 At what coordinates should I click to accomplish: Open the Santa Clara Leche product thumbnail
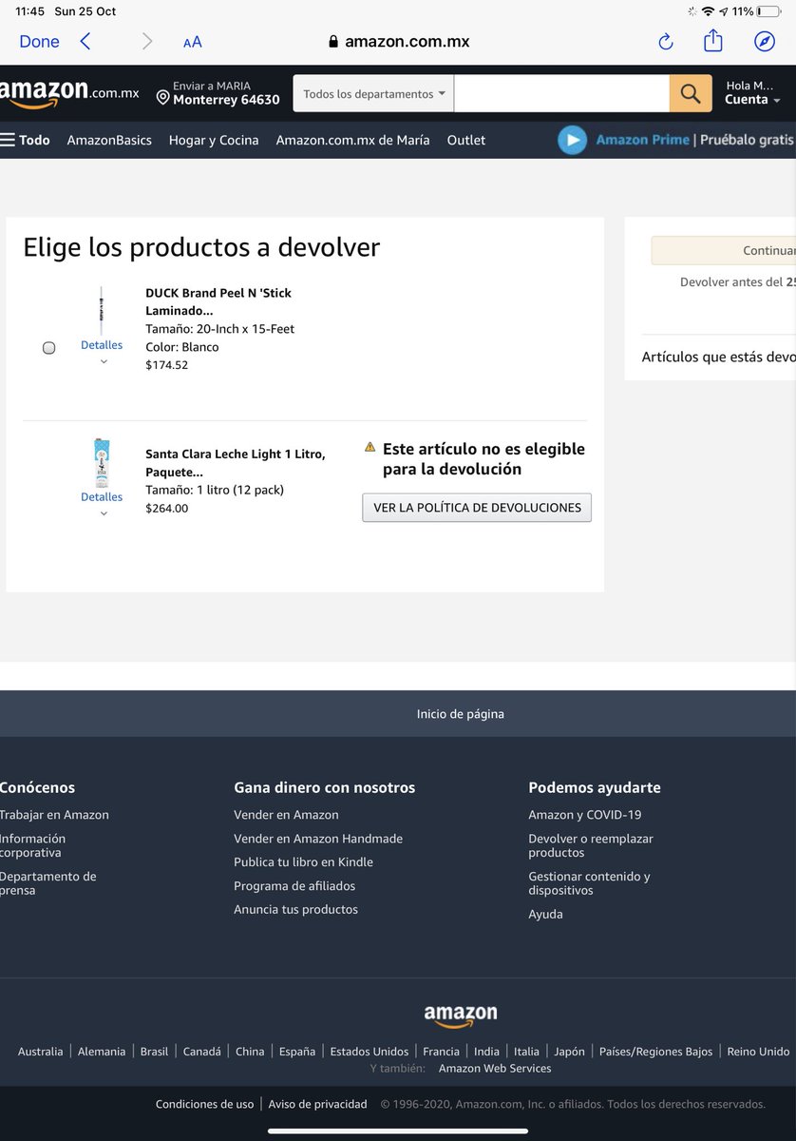(x=102, y=463)
